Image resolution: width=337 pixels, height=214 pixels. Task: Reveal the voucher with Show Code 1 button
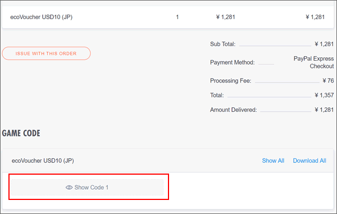coord(88,188)
